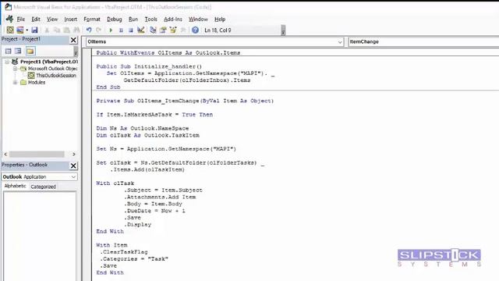The image size is (499, 281).
Task: Expand the Modules folder
Action: click(x=15, y=83)
